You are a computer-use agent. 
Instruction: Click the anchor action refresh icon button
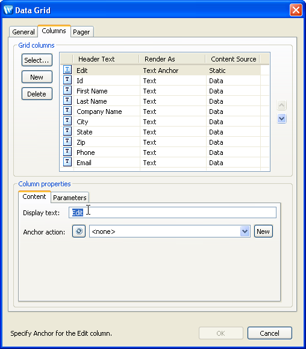(x=79, y=231)
